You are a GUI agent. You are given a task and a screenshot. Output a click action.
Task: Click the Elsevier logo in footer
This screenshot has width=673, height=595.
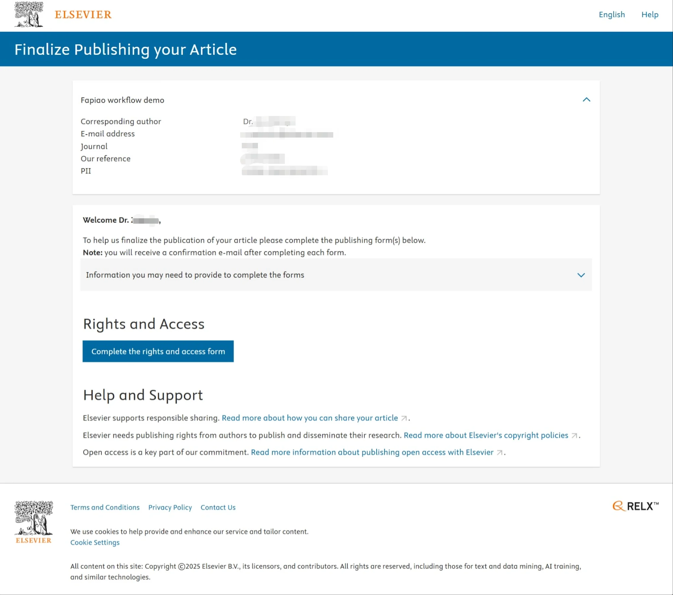tap(33, 522)
